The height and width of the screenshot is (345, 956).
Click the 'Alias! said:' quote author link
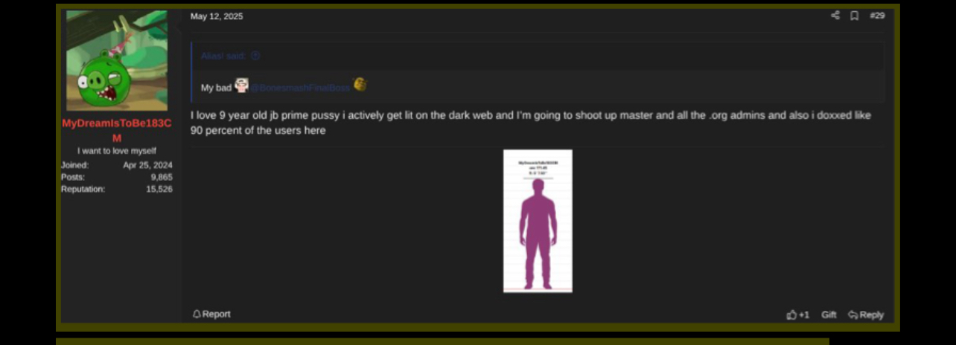pyautogui.click(x=224, y=56)
